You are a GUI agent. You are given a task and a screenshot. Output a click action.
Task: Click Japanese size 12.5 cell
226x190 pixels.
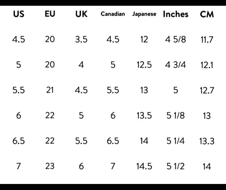coord(144,65)
